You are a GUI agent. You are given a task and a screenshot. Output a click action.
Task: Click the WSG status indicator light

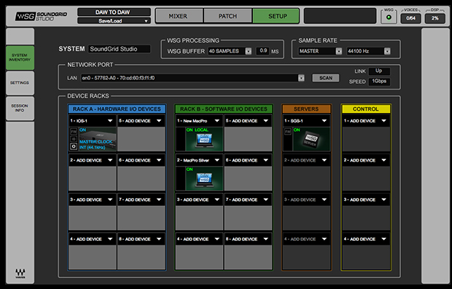[x=389, y=18]
